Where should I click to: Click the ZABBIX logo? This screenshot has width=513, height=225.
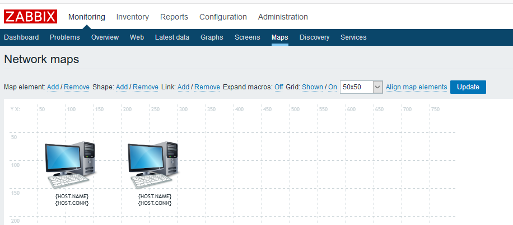[30, 17]
